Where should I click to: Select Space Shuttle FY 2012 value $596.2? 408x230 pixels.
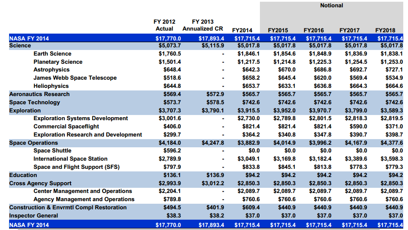[172, 151]
